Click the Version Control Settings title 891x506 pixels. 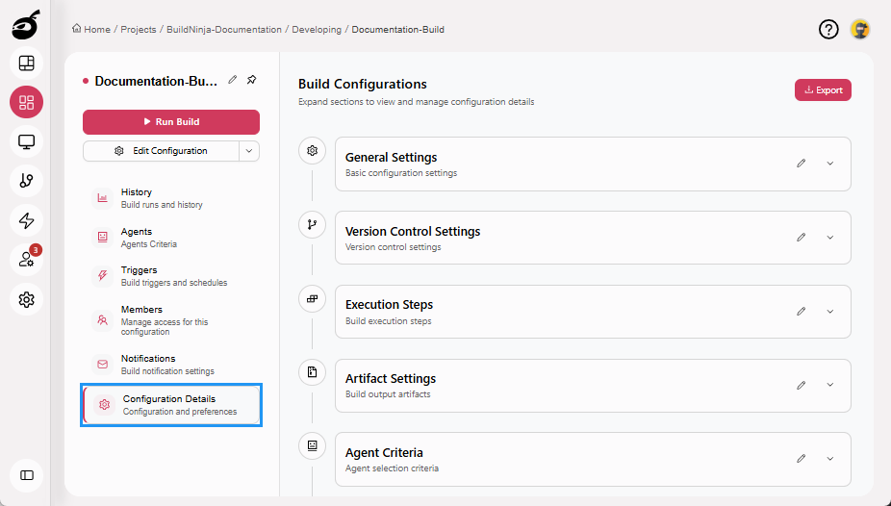point(413,231)
